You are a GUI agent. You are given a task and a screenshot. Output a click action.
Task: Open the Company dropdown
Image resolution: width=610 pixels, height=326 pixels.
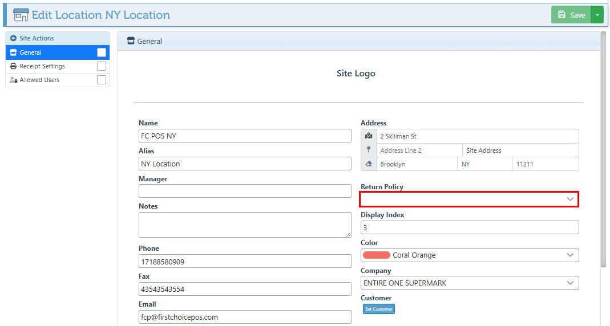(470, 283)
